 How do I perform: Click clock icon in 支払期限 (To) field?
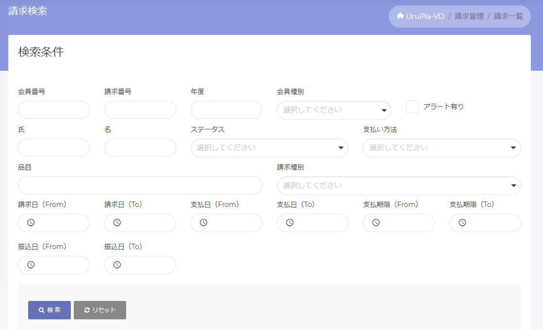click(462, 223)
